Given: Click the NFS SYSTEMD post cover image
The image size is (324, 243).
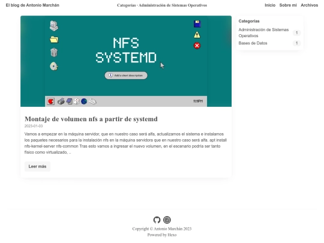Looking at the screenshot, I should (126, 61).
